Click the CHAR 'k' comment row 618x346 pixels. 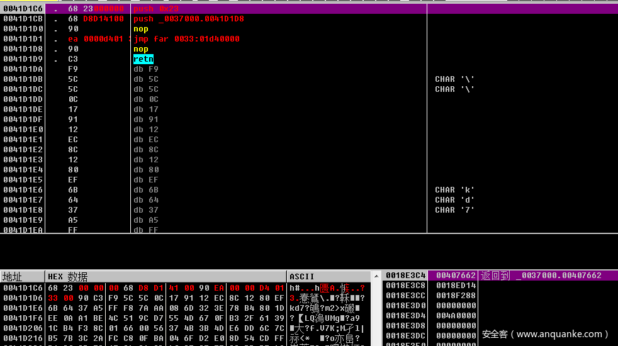454,190
